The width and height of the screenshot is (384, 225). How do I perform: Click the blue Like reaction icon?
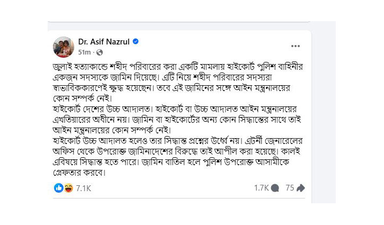[59, 188]
